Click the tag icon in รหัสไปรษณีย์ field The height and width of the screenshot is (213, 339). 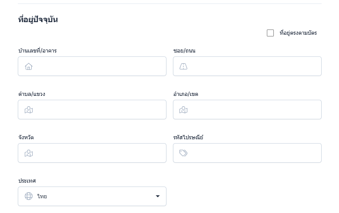(x=183, y=153)
